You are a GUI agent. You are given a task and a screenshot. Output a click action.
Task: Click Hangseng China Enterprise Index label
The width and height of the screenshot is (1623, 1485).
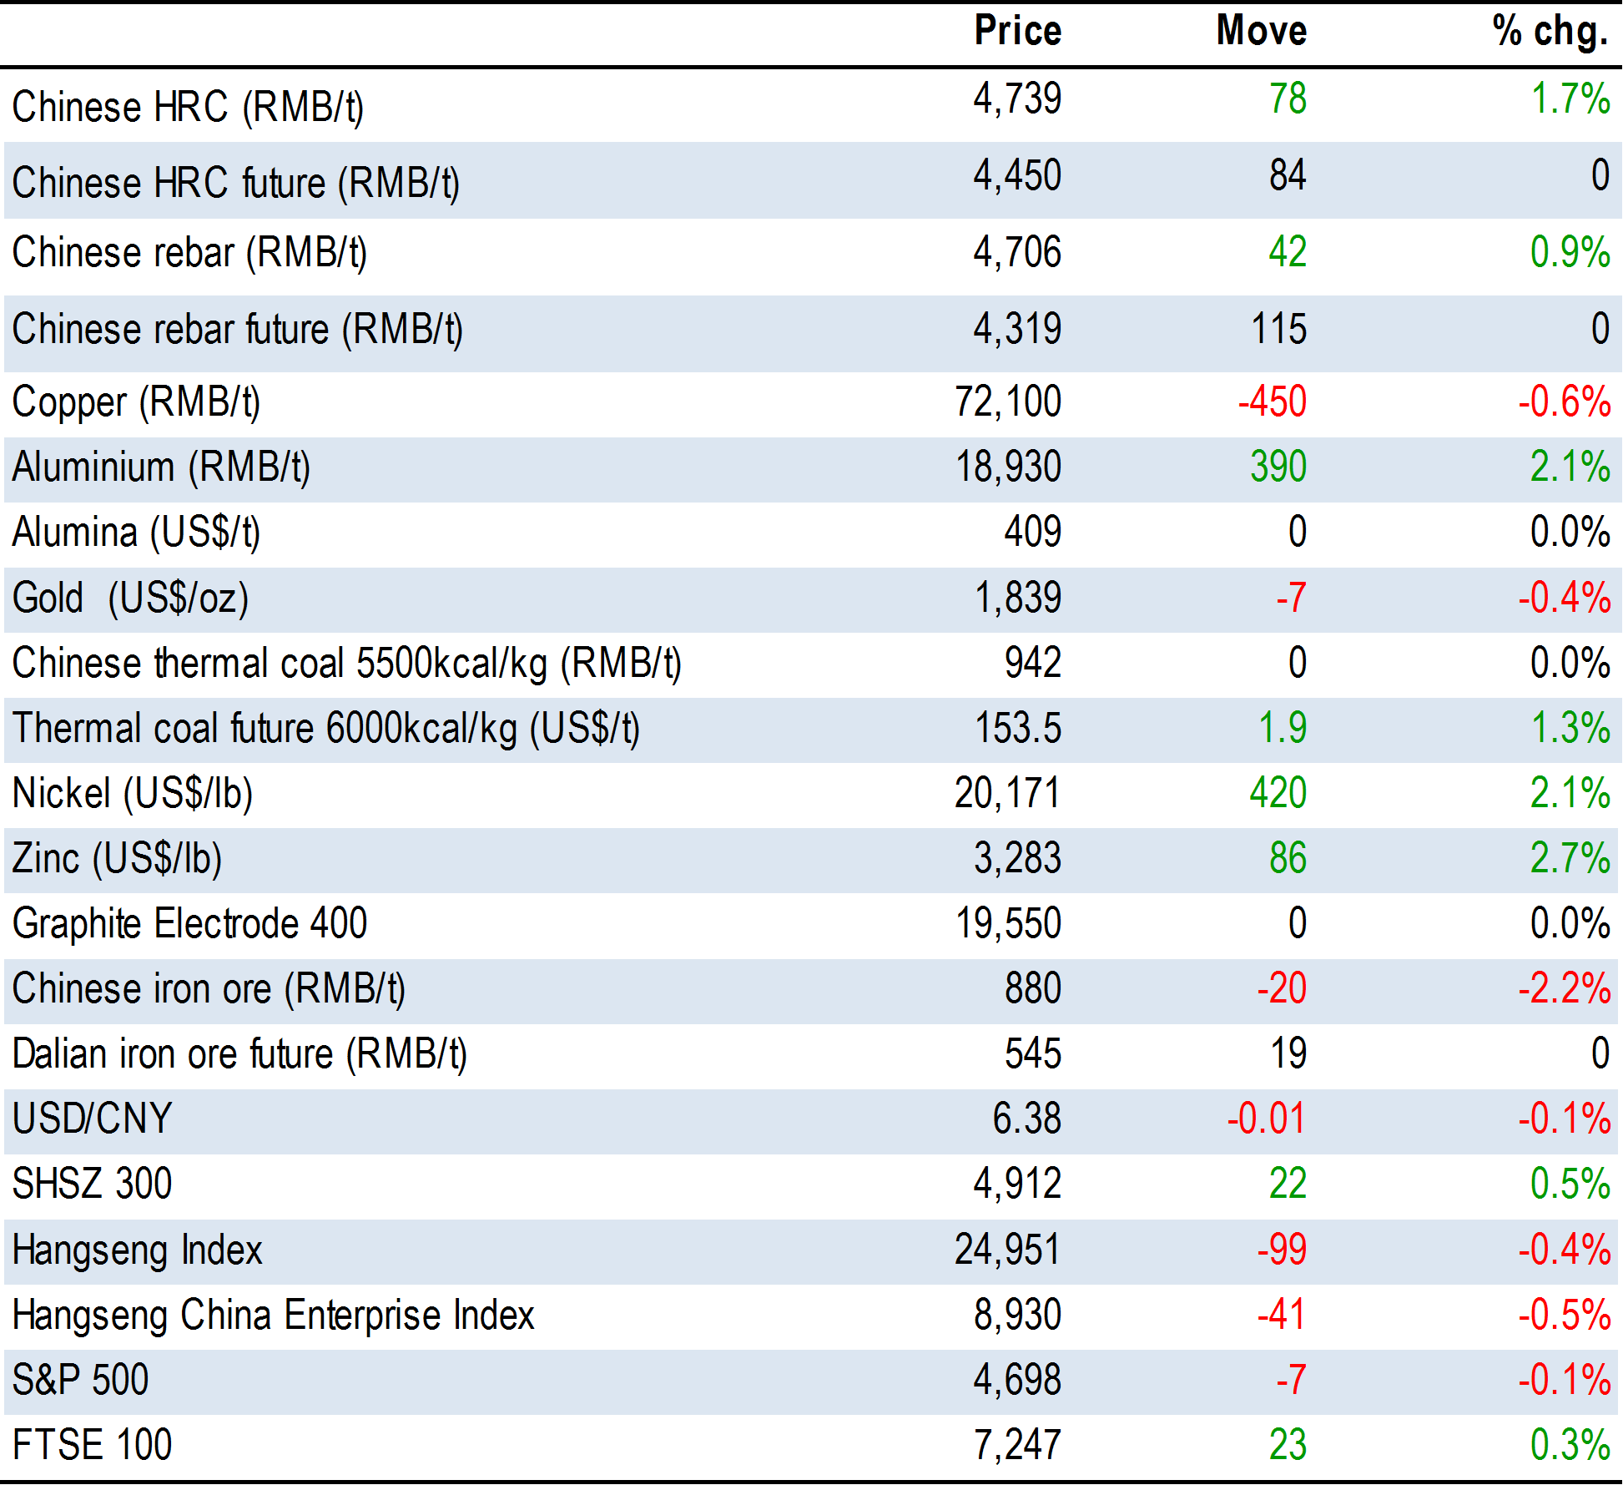tap(273, 1316)
